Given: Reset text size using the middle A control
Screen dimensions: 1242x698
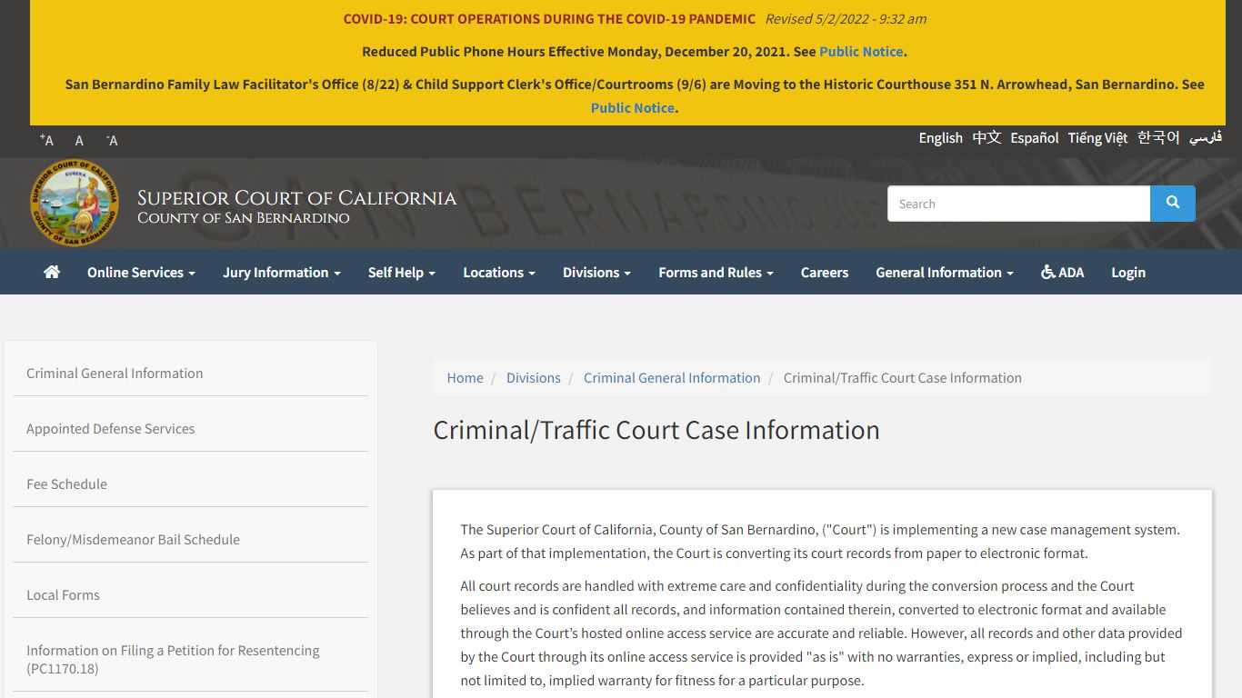Looking at the screenshot, I should (x=78, y=141).
